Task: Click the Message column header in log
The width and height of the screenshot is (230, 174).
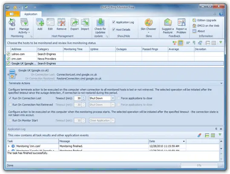Action: click(103, 141)
